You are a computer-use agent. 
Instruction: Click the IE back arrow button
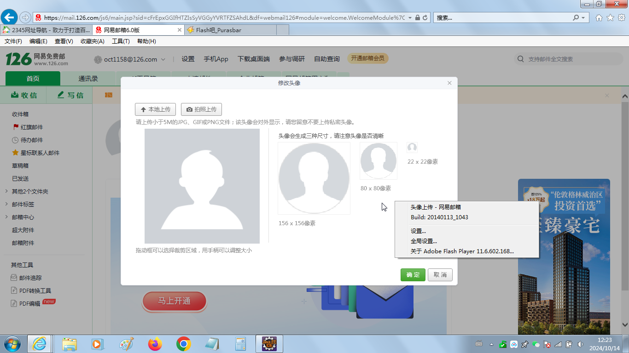[x=10, y=17]
